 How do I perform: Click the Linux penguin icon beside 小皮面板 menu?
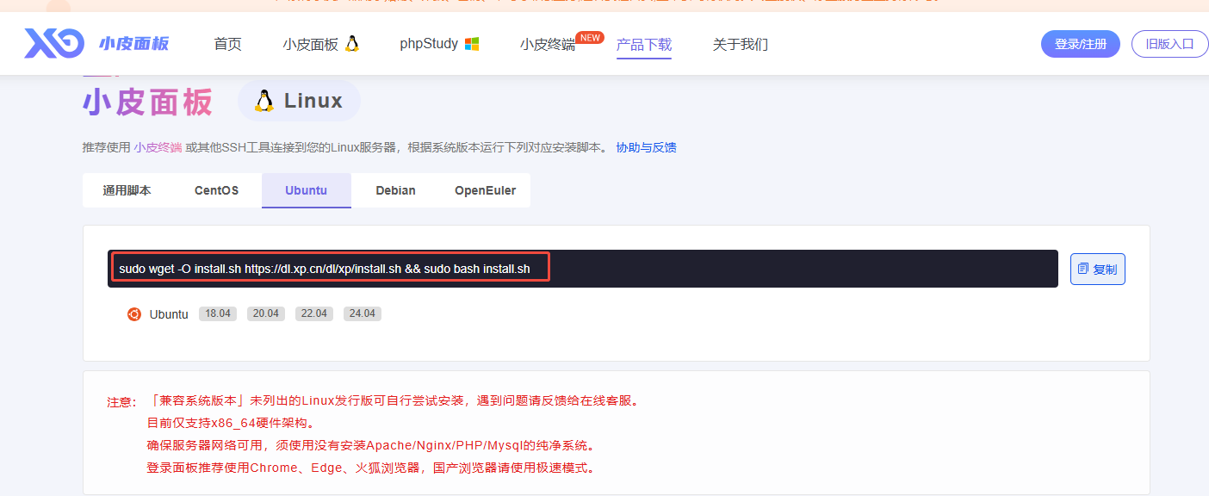(x=351, y=44)
